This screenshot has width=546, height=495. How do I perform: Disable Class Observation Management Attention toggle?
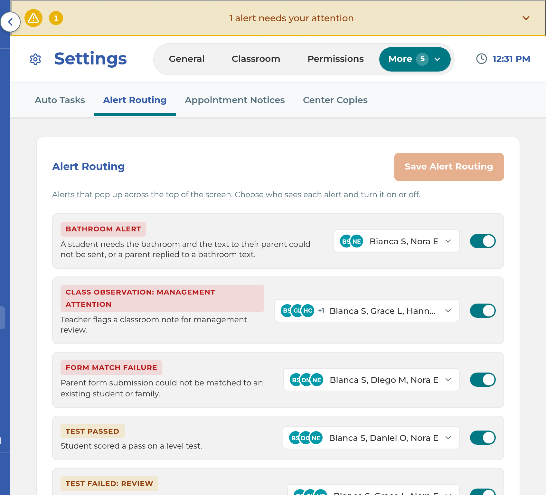click(483, 311)
